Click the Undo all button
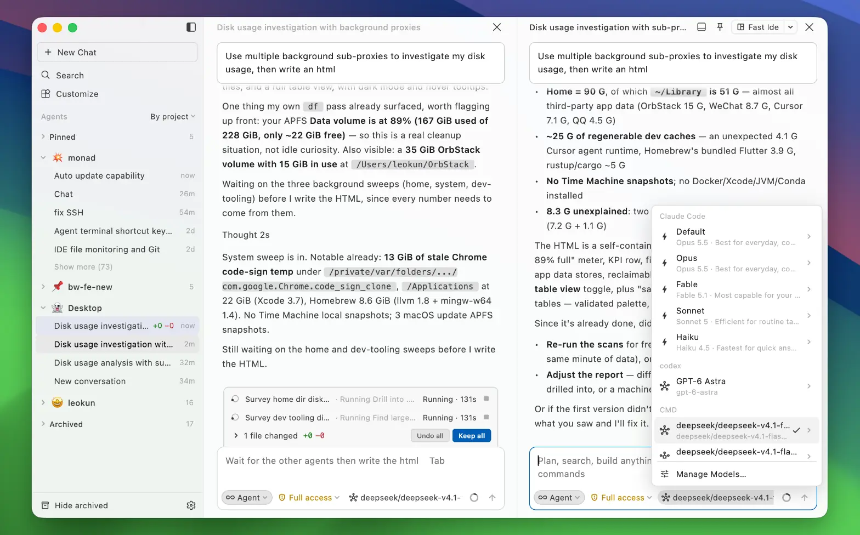 click(430, 436)
